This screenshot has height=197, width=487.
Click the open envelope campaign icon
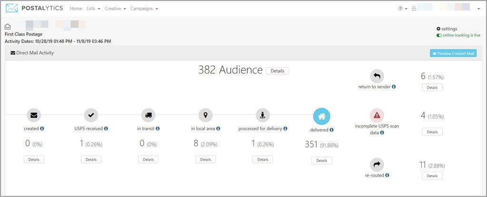(x=8, y=27)
